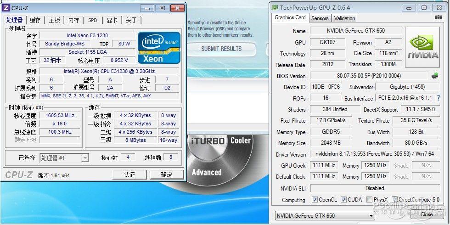The image size is (450, 225).
Task: Click the Bandwidth value 80.0 GB/s
Action: 416,143
